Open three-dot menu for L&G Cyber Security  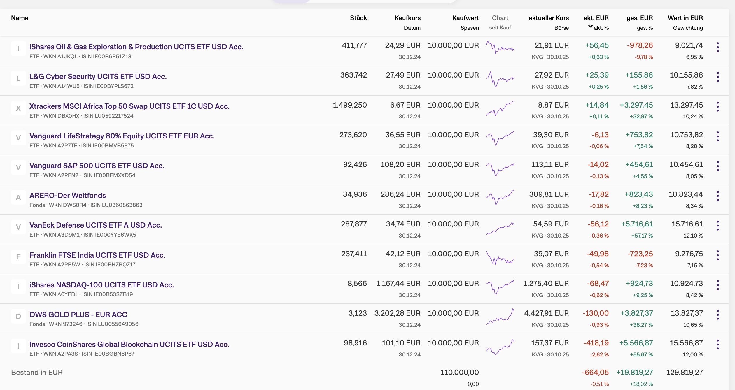pos(718,77)
